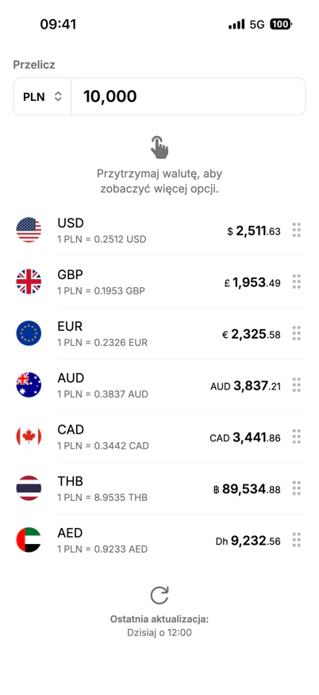
Task: Click the AED row drag handle
Action: click(x=297, y=540)
